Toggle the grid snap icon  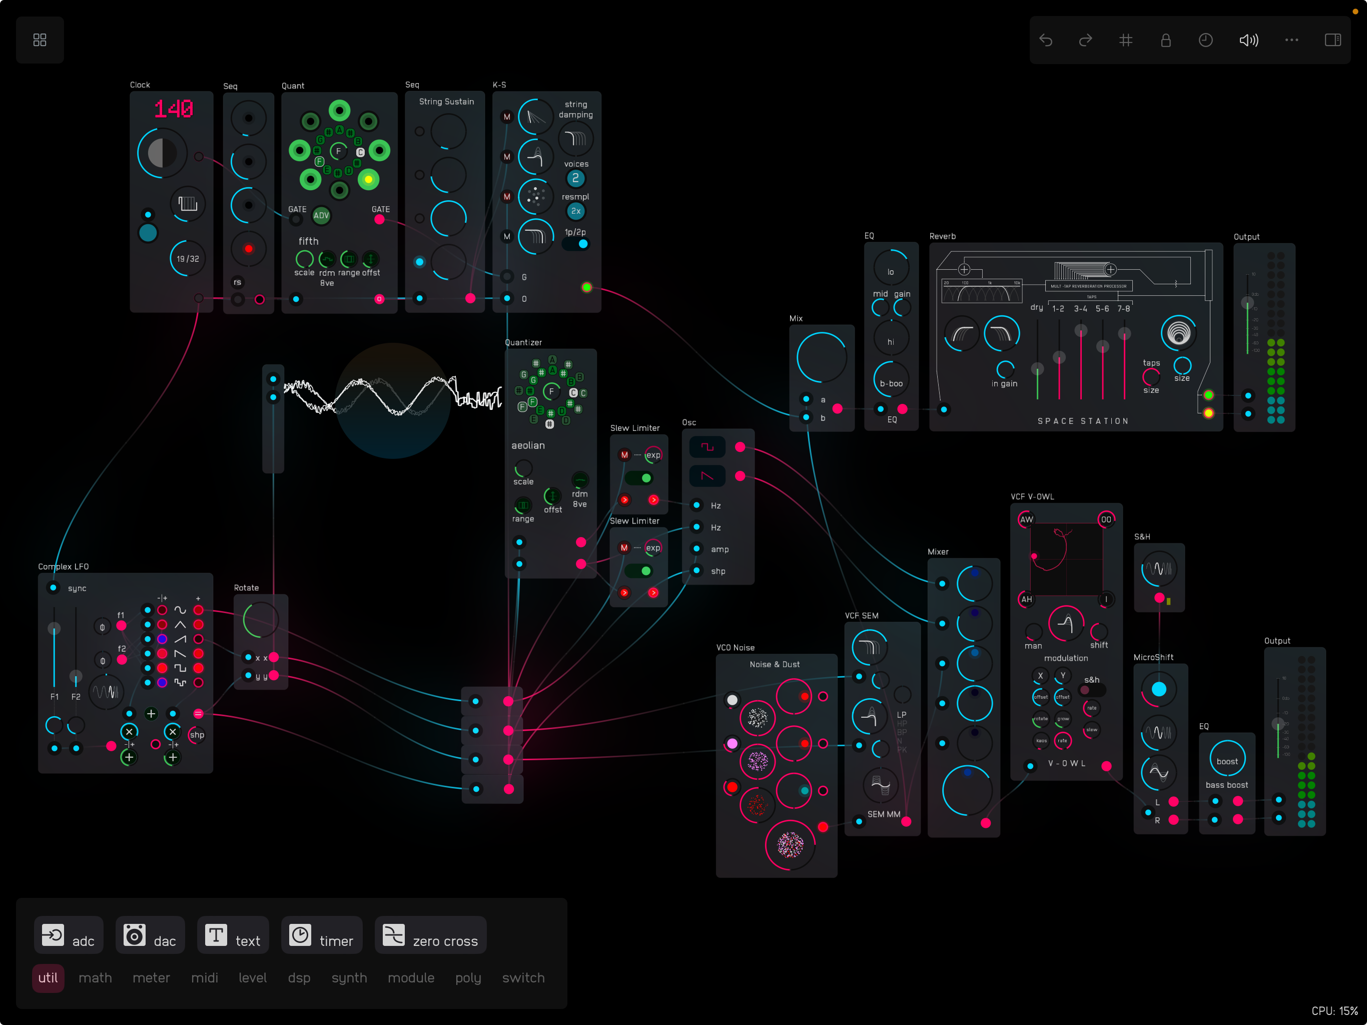tap(1125, 40)
